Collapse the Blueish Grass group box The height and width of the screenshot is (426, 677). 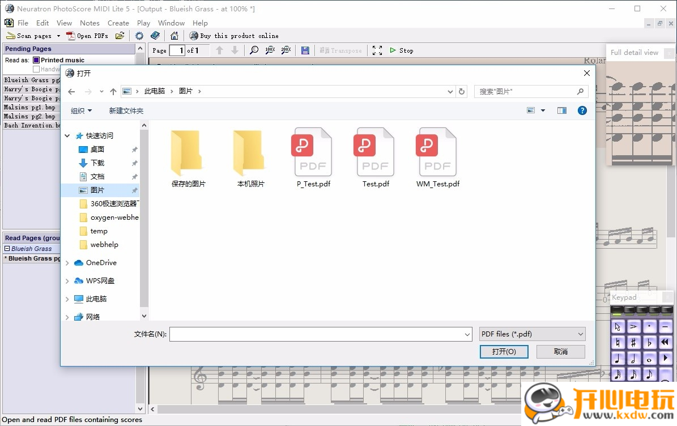pyautogui.click(x=7, y=249)
